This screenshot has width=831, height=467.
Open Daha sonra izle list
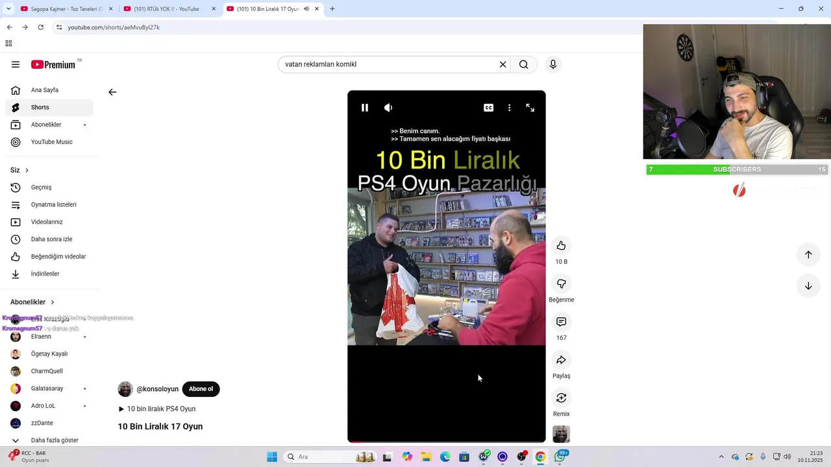(49, 239)
